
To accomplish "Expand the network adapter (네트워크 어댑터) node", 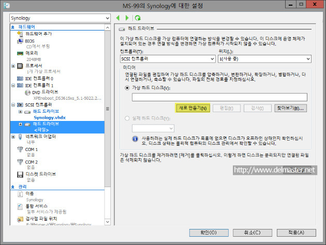I will [13, 136].
